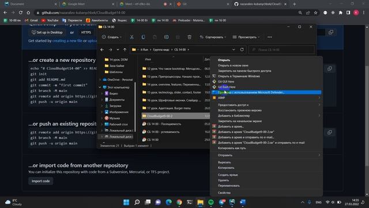Click 'Import code' button
Image resolution: width=369 pixels, height=208 pixels.
tap(41, 181)
